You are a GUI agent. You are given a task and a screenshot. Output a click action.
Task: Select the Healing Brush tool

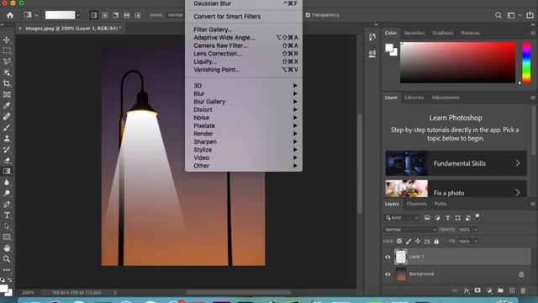click(7, 116)
